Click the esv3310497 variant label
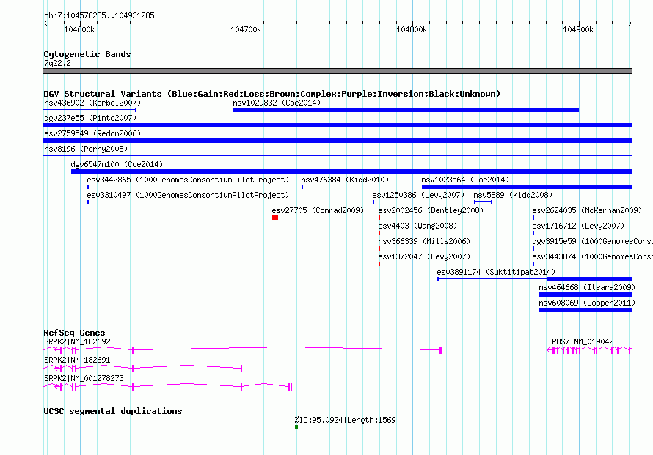 [188, 195]
